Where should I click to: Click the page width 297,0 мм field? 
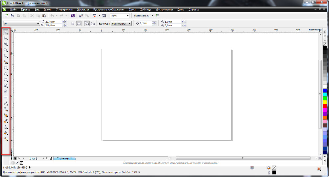(53, 22)
